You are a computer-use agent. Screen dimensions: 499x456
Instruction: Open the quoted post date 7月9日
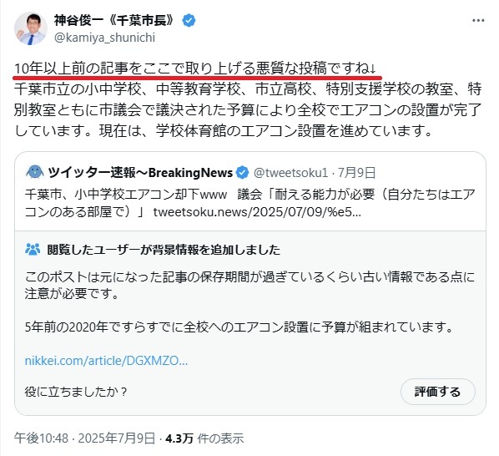pos(357,172)
